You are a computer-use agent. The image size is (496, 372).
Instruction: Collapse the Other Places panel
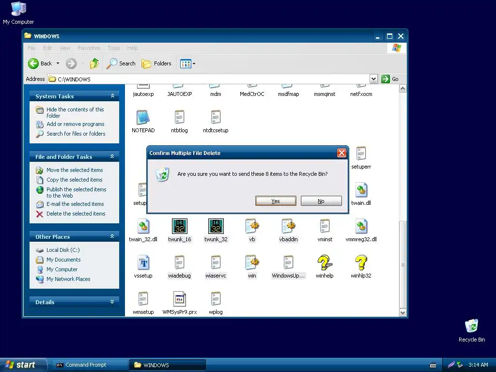112,236
